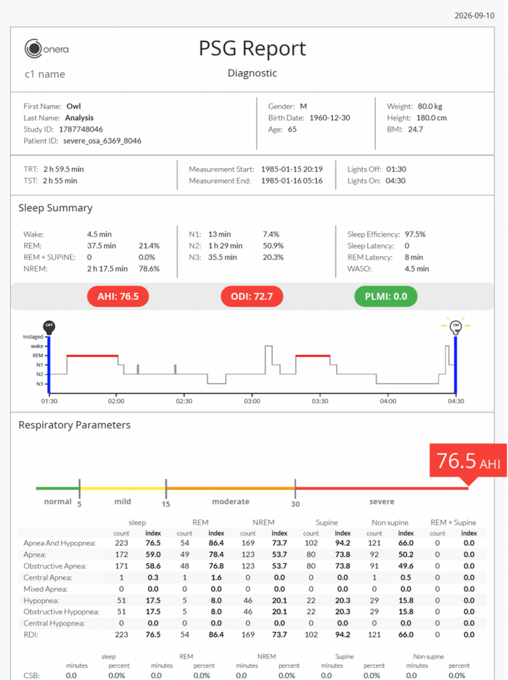
Task: Click the RDI Supine index 94.2
Action: pos(343,635)
